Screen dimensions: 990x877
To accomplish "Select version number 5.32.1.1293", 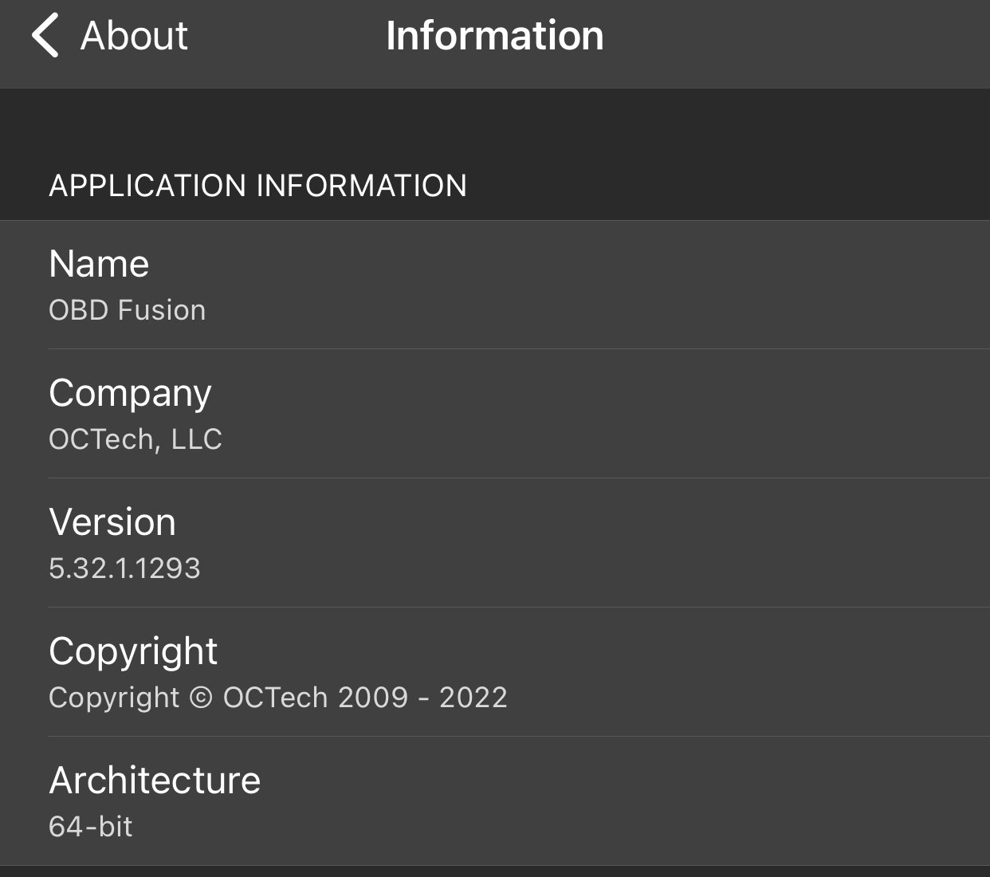I will click(124, 568).
